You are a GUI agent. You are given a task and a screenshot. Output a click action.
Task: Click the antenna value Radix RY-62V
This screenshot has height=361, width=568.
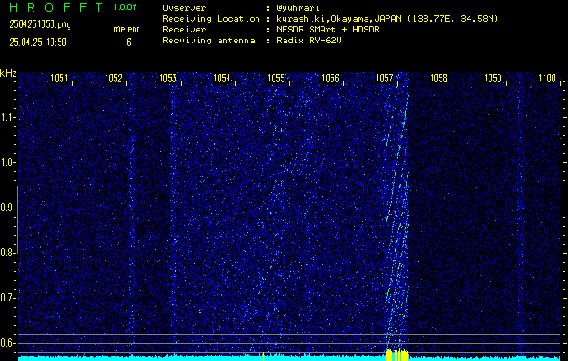point(309,41)
